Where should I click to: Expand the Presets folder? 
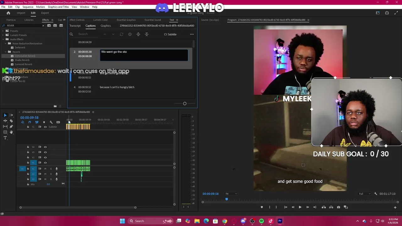pos(3,31)
